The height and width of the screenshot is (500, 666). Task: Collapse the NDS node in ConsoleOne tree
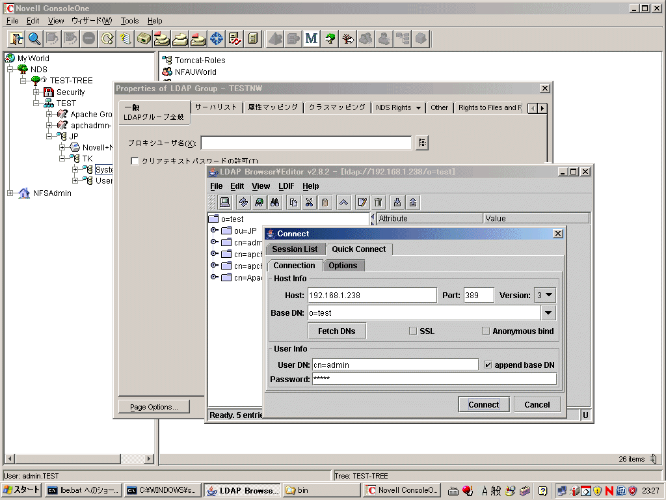(x=10, y=69)
